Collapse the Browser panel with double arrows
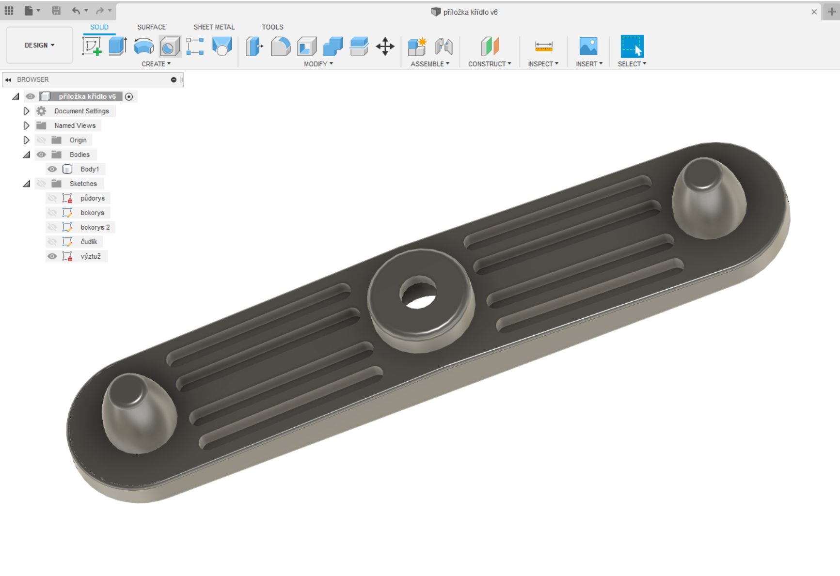840x576 pixels. point(8,79)
